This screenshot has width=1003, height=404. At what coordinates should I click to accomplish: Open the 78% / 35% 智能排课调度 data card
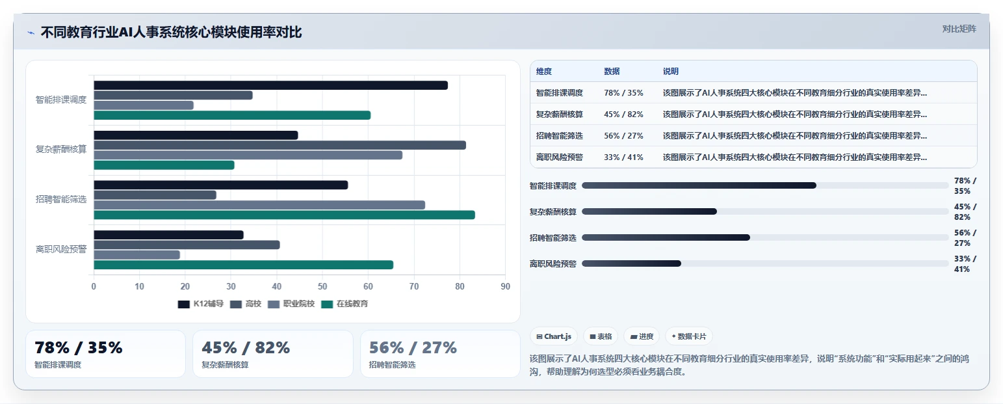(x=105, y=354)
